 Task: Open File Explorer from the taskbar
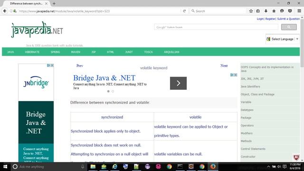(x=93, y=167)
